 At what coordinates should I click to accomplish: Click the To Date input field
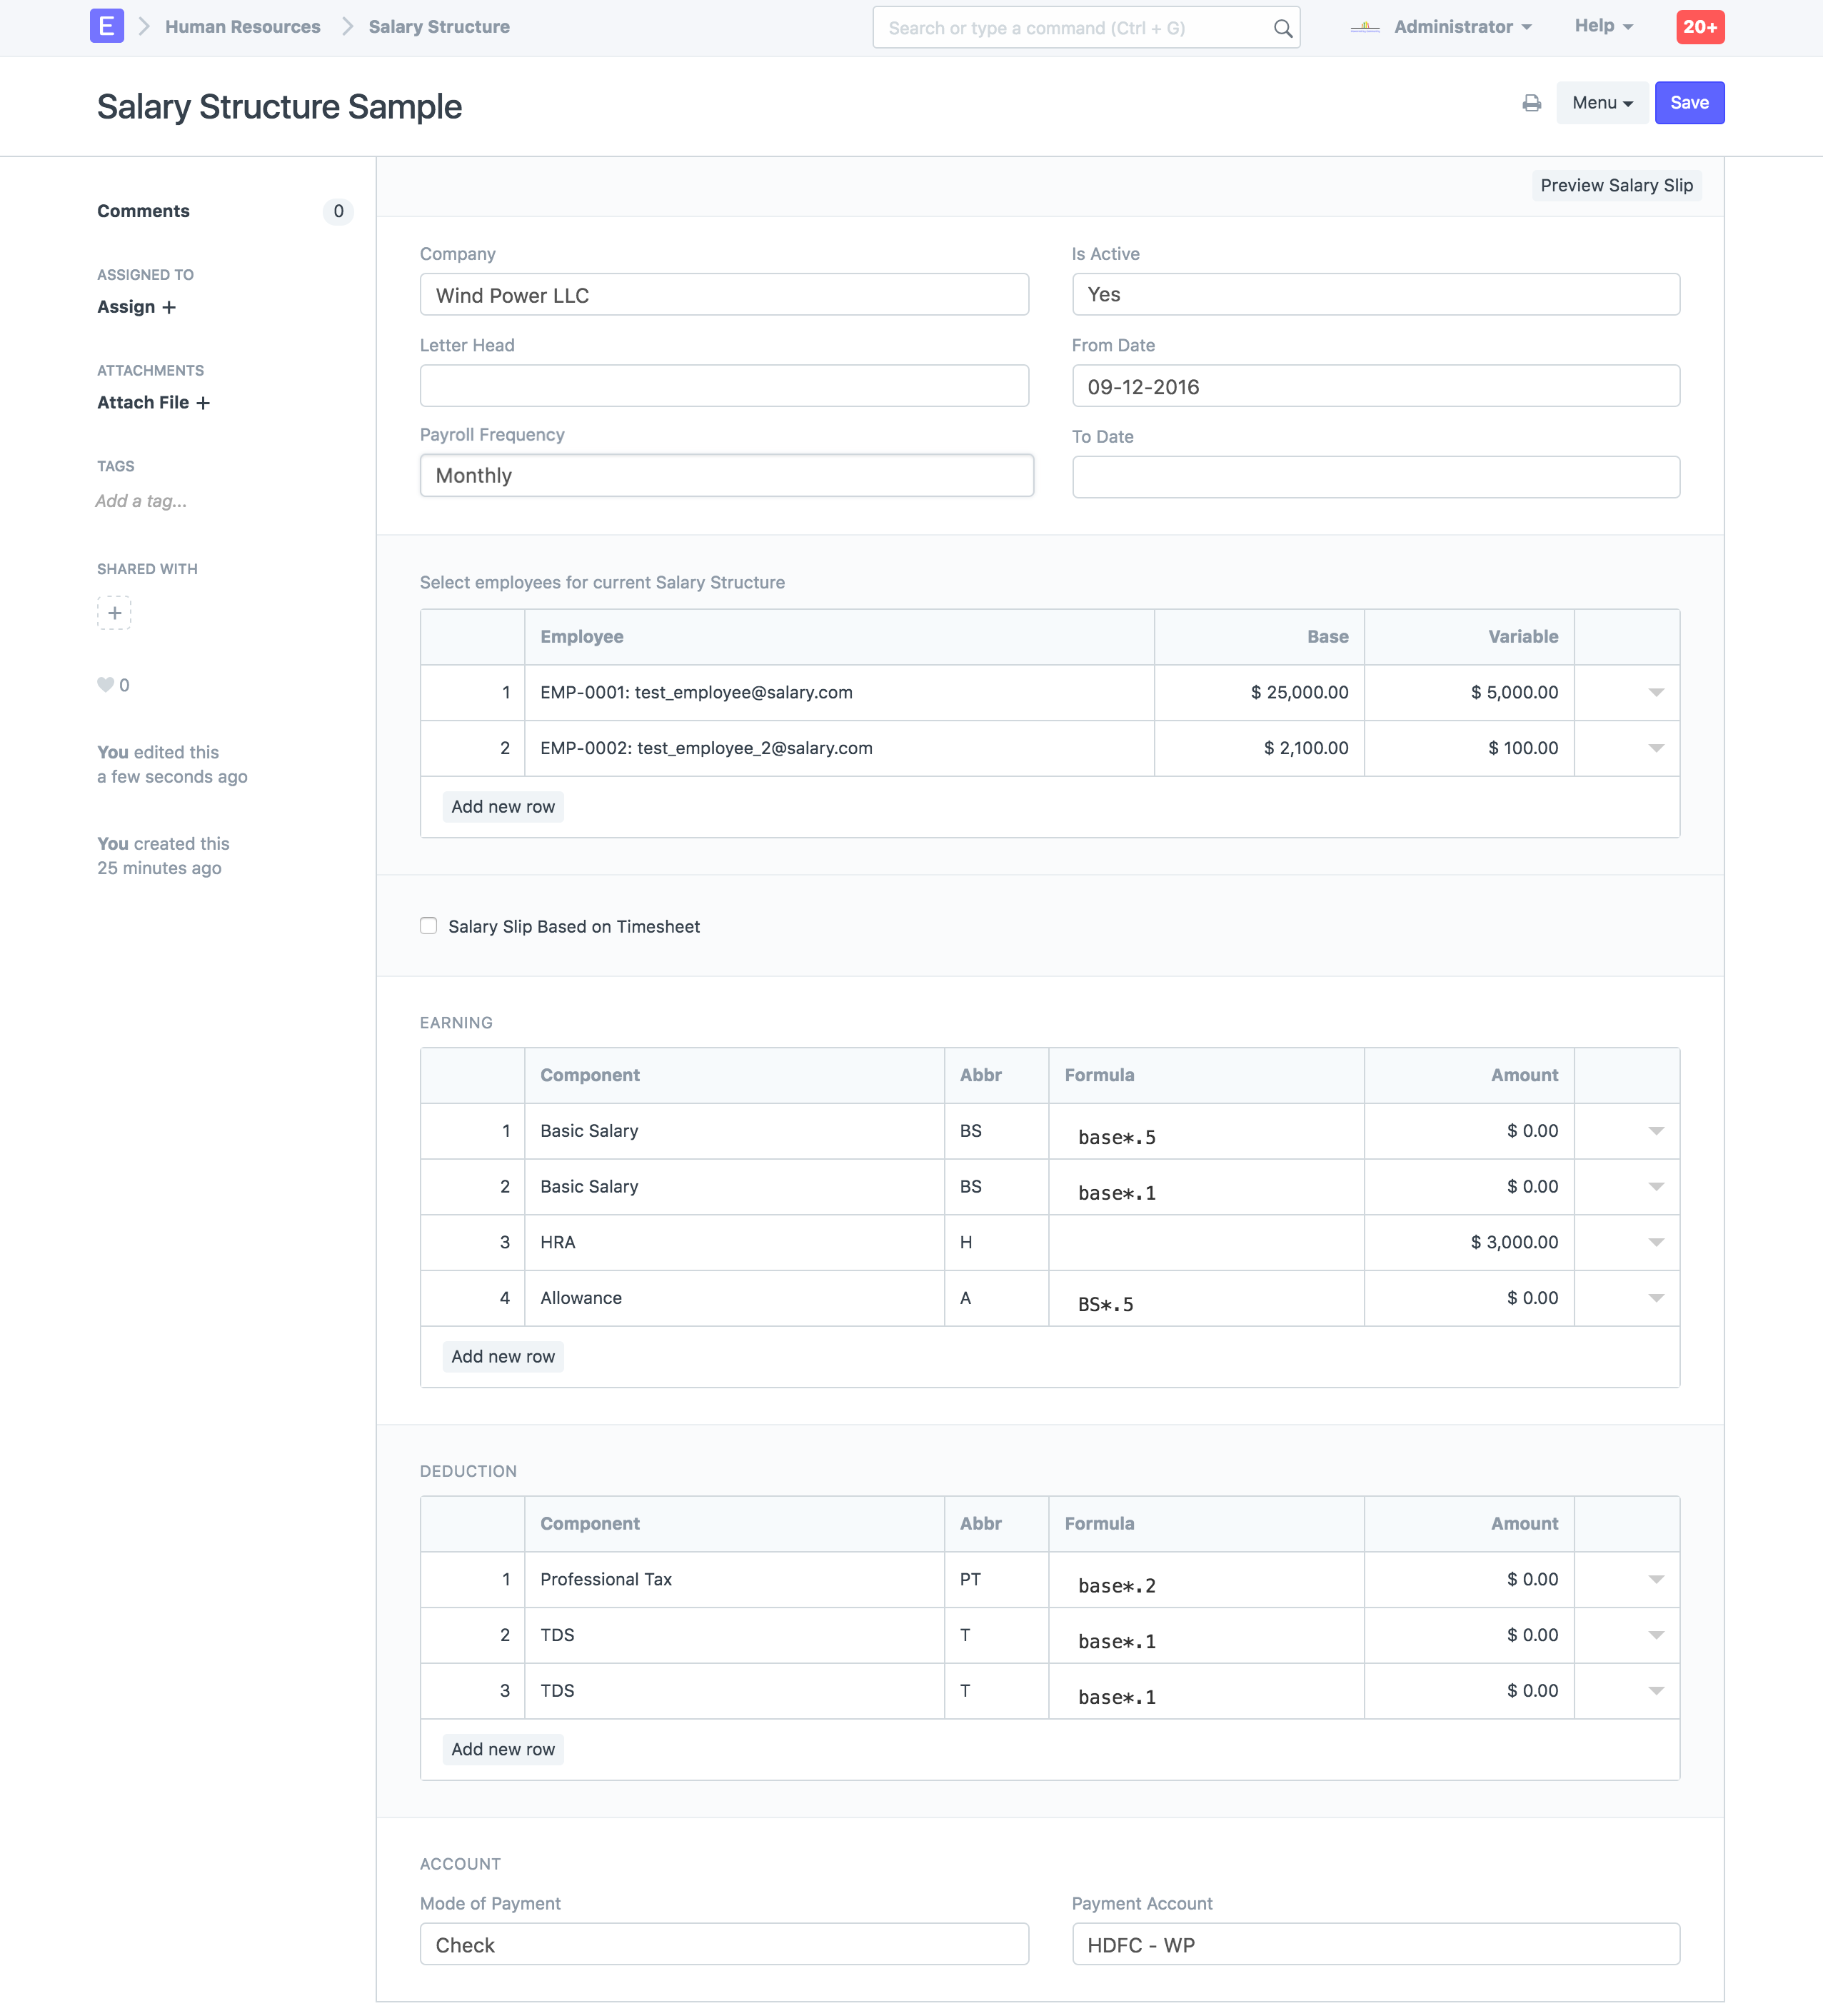coord(1375,477)
